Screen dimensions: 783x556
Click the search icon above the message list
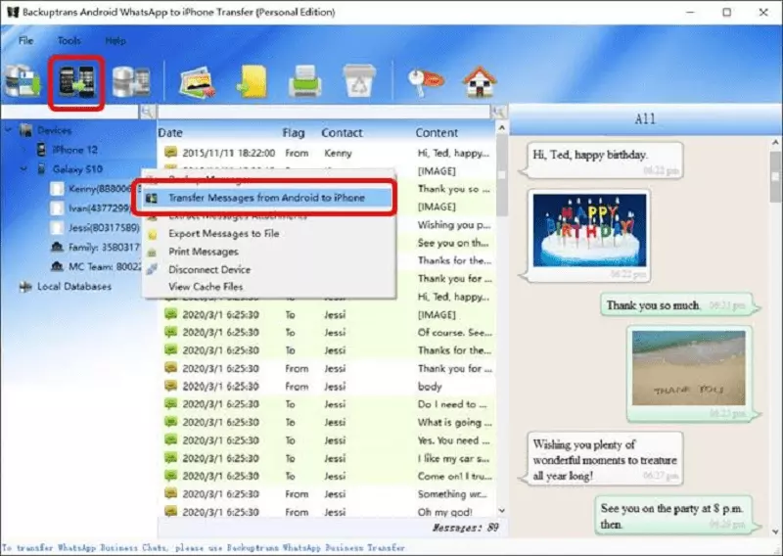(x=498, y=112)
